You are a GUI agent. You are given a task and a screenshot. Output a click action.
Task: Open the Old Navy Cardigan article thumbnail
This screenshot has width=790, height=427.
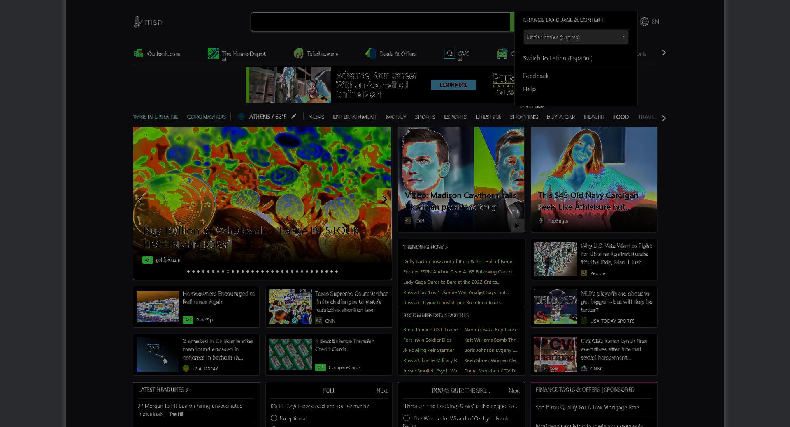click(x=594, y=179)
